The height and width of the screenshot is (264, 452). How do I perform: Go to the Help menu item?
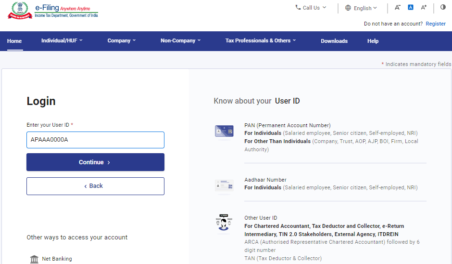373,41
